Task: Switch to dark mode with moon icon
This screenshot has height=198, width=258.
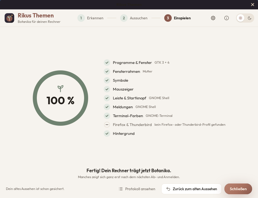Action: [249, 18]
